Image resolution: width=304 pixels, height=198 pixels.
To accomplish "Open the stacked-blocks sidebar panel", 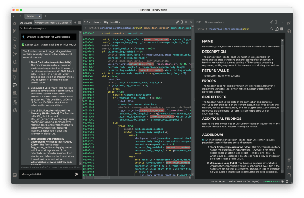I will point(15,102).
